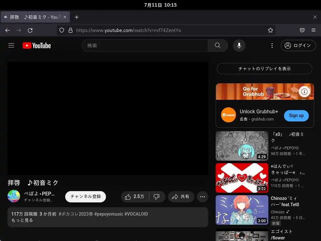Share the video with 共有 button
The height and width of the screenshot is (241, 321).
tap(181, 197)
